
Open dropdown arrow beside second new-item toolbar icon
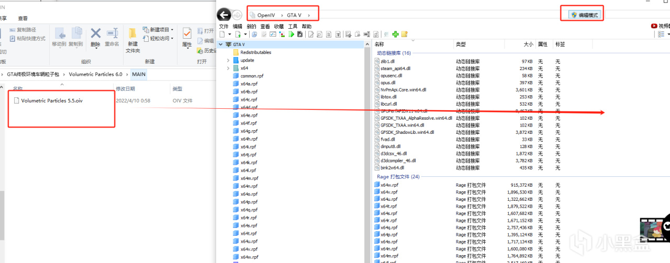pyautogui.click(x=245, y=34)
